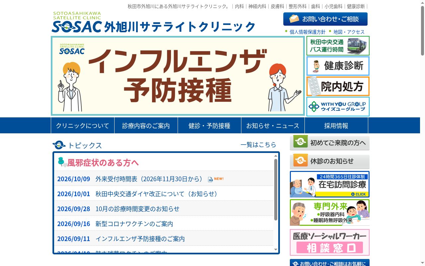Screen dimensions: 425x266
Task: Open 新型コロナワクチンのご案内 news item
Action: tap(134, 224)
